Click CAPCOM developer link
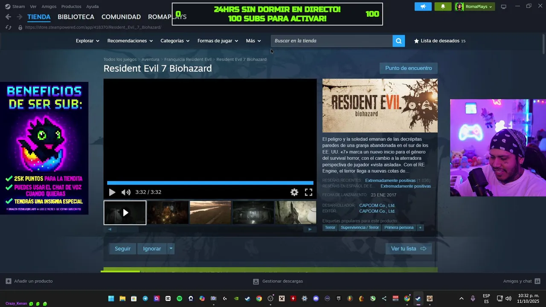546x307 pixels. 377,206
